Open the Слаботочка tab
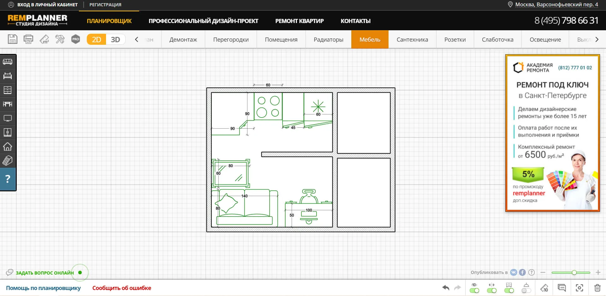 498,39
